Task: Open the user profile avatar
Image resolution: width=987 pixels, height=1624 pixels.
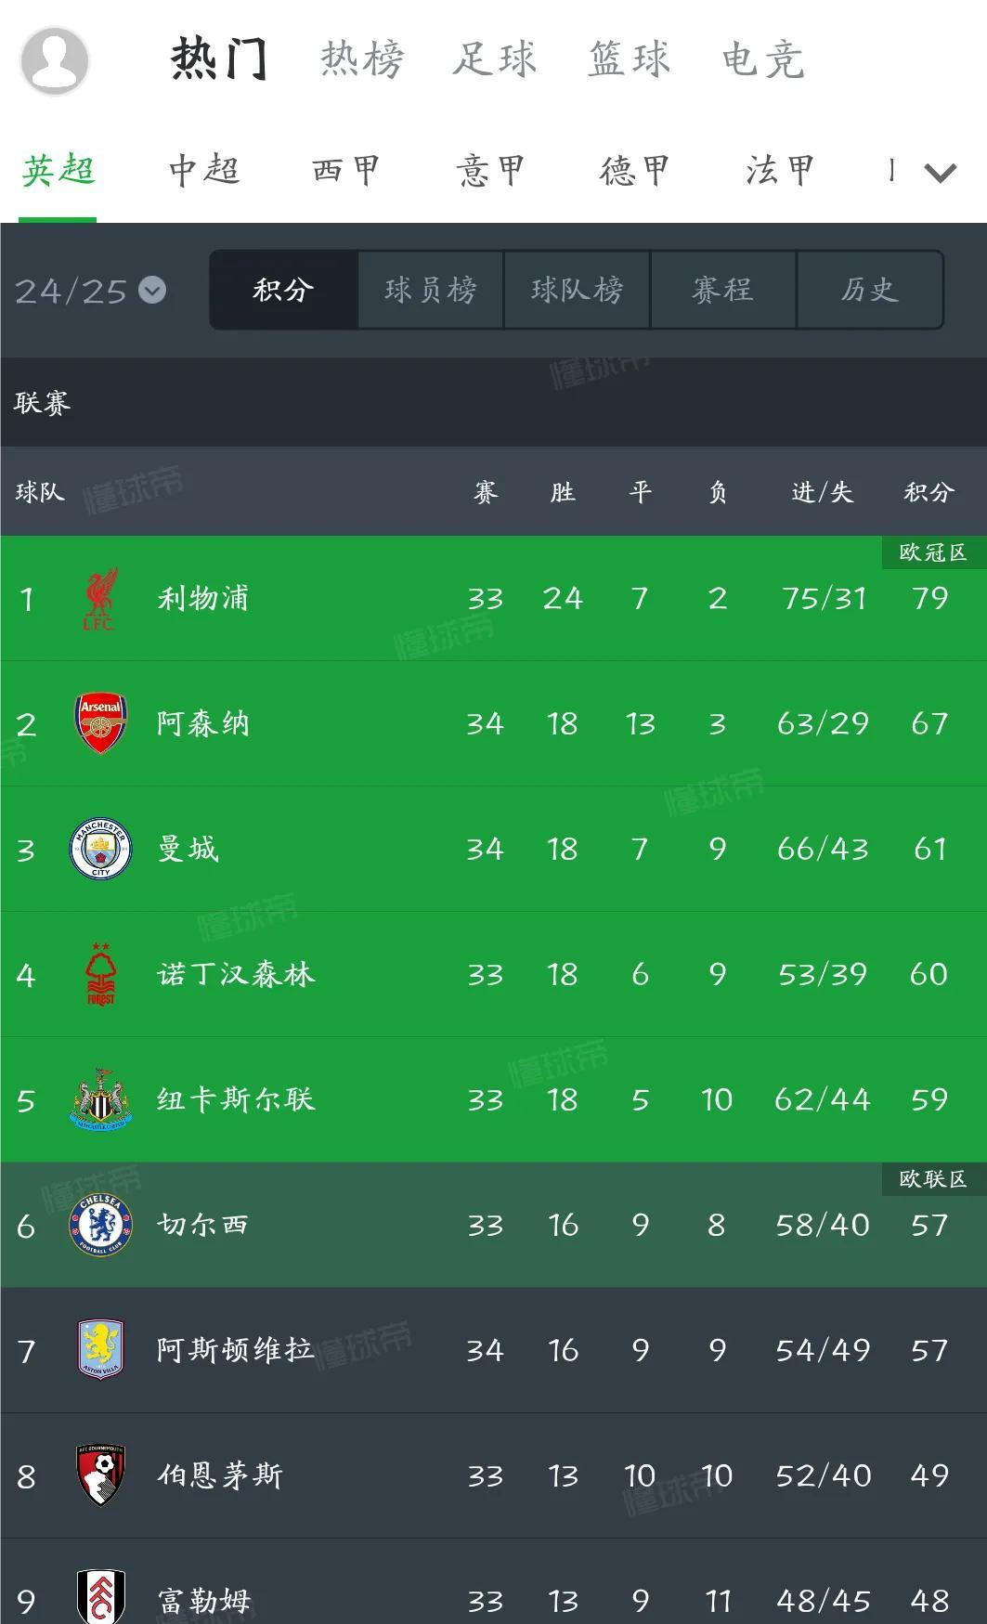Action: (x=55, y=60)
